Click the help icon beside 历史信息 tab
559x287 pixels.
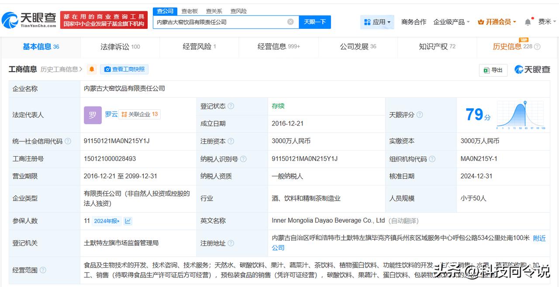point(537,47)
